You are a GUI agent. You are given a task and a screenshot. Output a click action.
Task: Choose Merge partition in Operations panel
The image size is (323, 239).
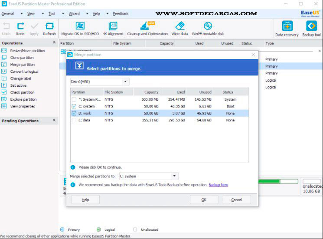point(23,65)
